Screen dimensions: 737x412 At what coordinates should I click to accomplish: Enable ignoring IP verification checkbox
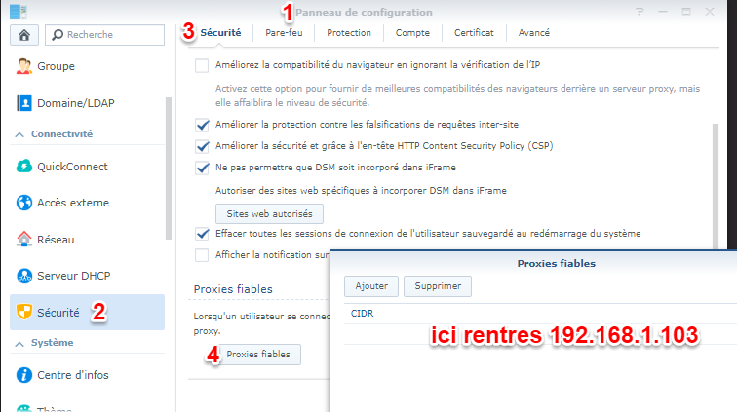tap(202, 66)
